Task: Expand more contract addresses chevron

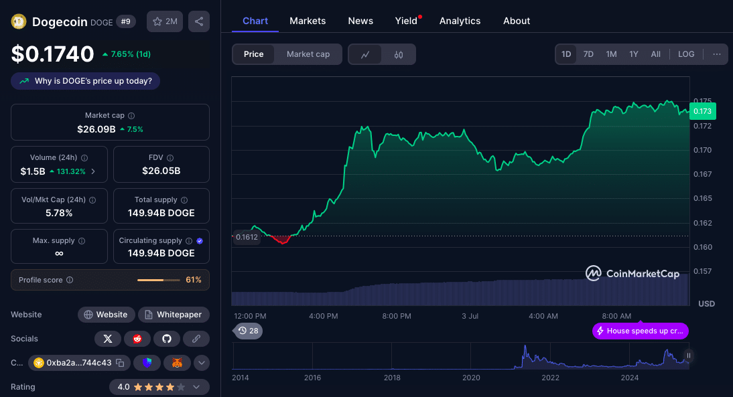Action: pos(202,363)
